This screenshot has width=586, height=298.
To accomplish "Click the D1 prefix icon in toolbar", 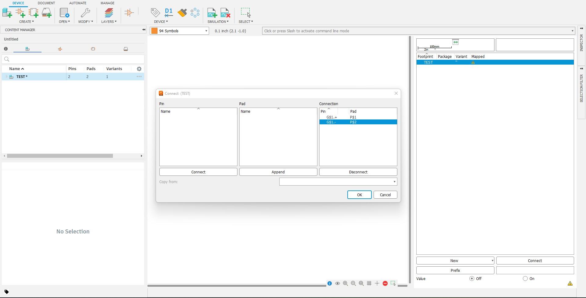I will click(x=168, y=12).
